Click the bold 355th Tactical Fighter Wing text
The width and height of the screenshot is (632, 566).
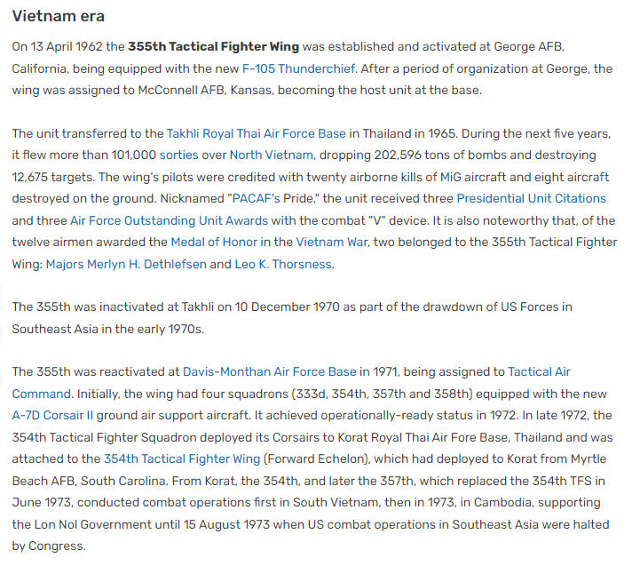click(214, 47)
